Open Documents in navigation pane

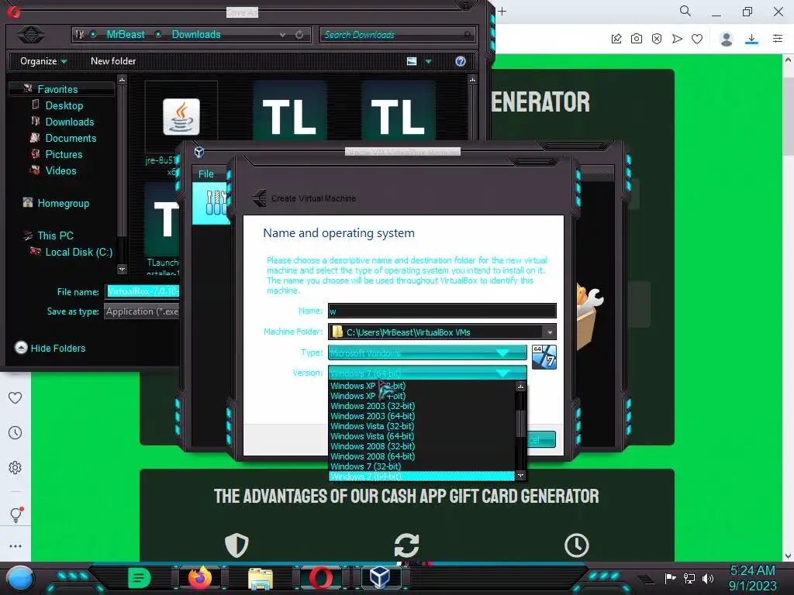pos(71,138)
